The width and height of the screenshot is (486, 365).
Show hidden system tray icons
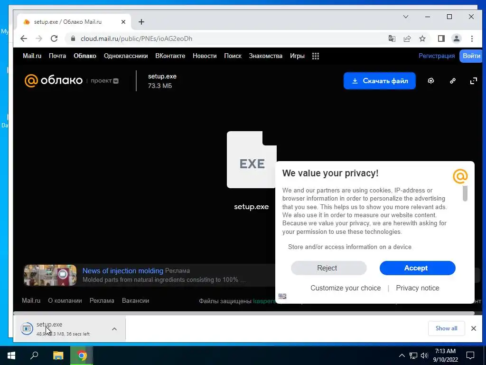[402, 355]
